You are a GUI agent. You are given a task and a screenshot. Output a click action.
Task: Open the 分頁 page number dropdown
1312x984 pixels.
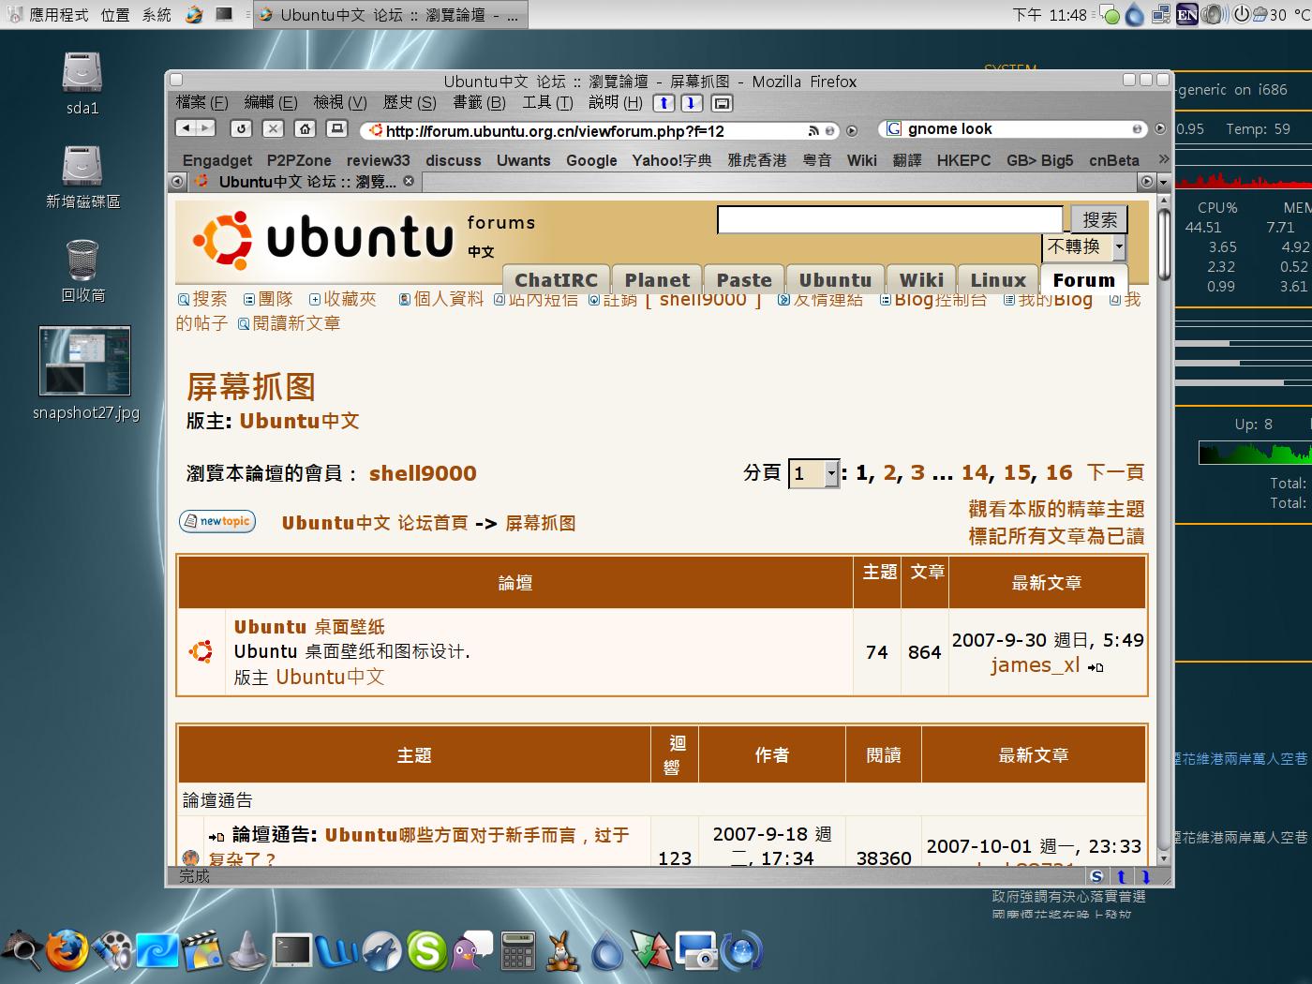click(813, 473)
